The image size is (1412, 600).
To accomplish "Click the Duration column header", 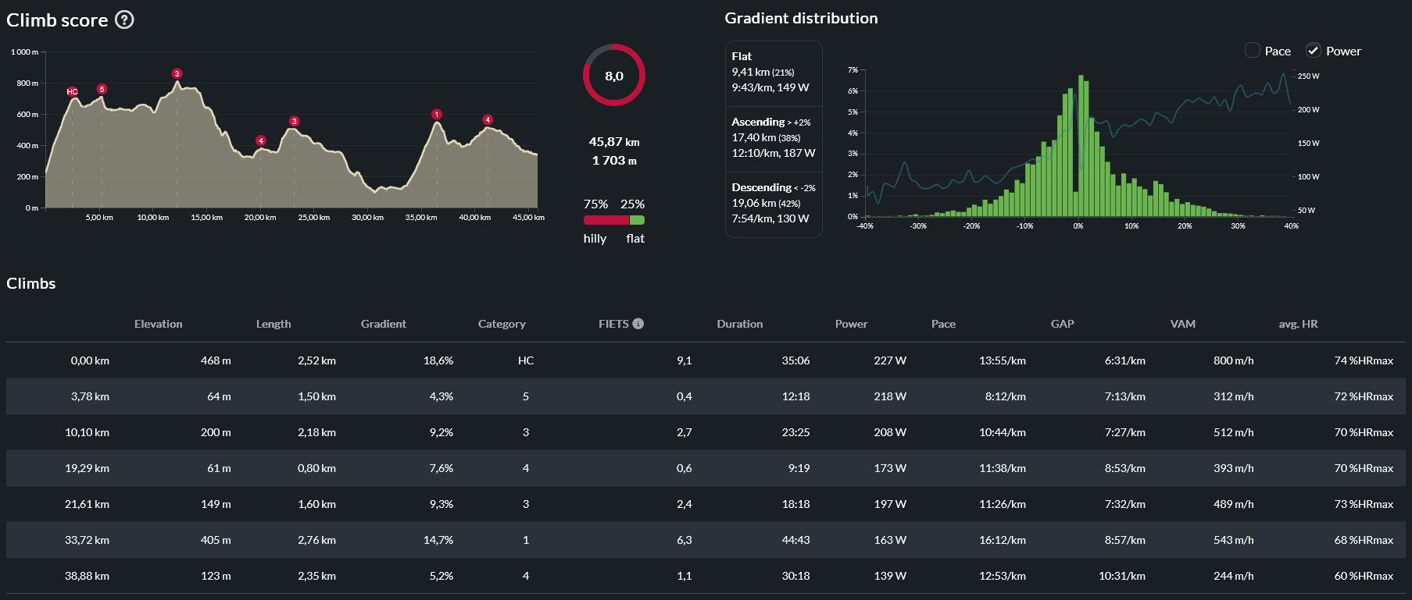I will (740, 324).
